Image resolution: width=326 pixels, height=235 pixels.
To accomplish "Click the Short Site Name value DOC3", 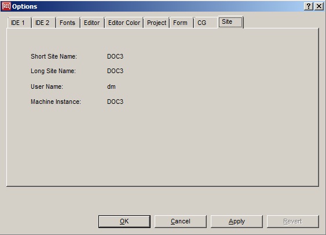I will point(115,56).
